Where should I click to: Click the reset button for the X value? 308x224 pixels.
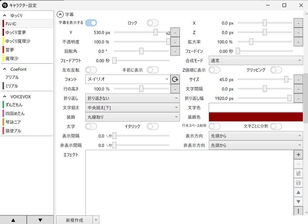pyautogui.click(x=298, y=23)
